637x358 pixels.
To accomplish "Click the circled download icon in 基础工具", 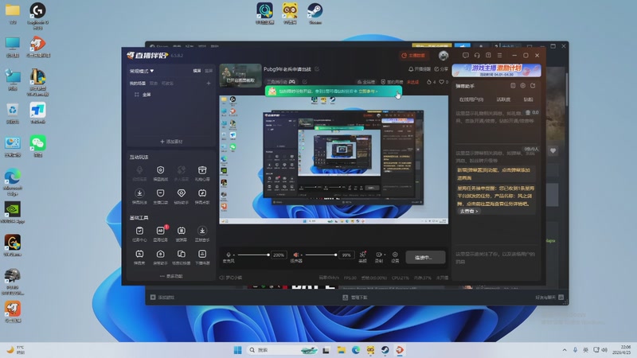I will tap(202, 231).
